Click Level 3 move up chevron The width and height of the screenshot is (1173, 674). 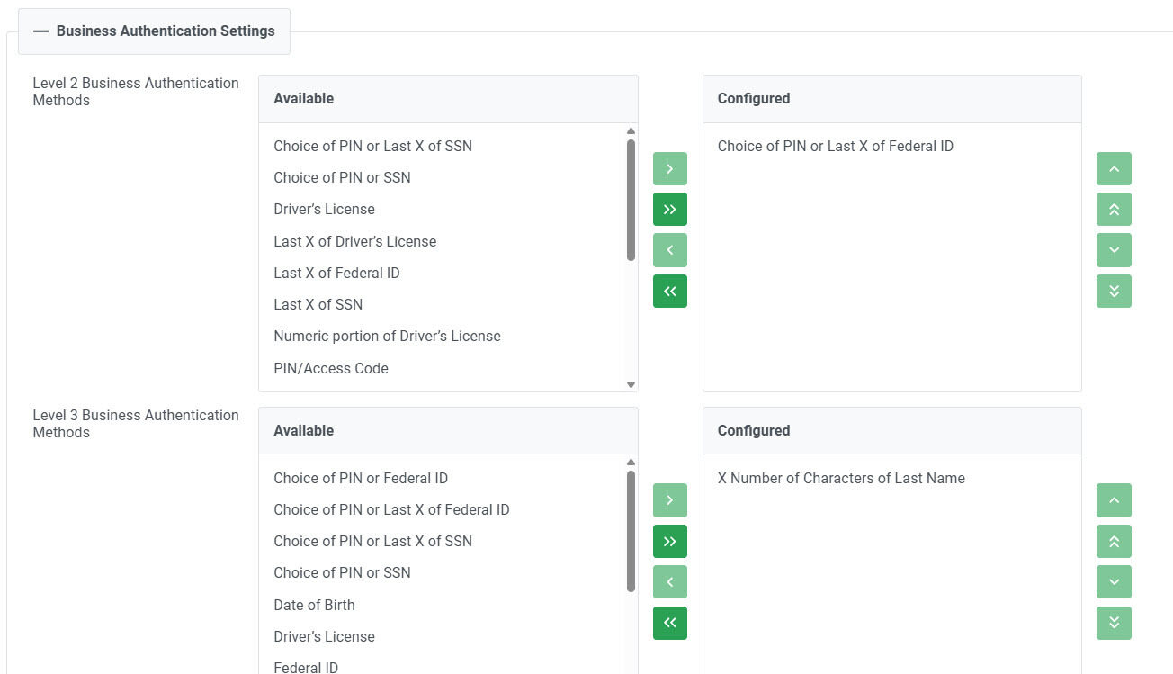(1114, 500)
